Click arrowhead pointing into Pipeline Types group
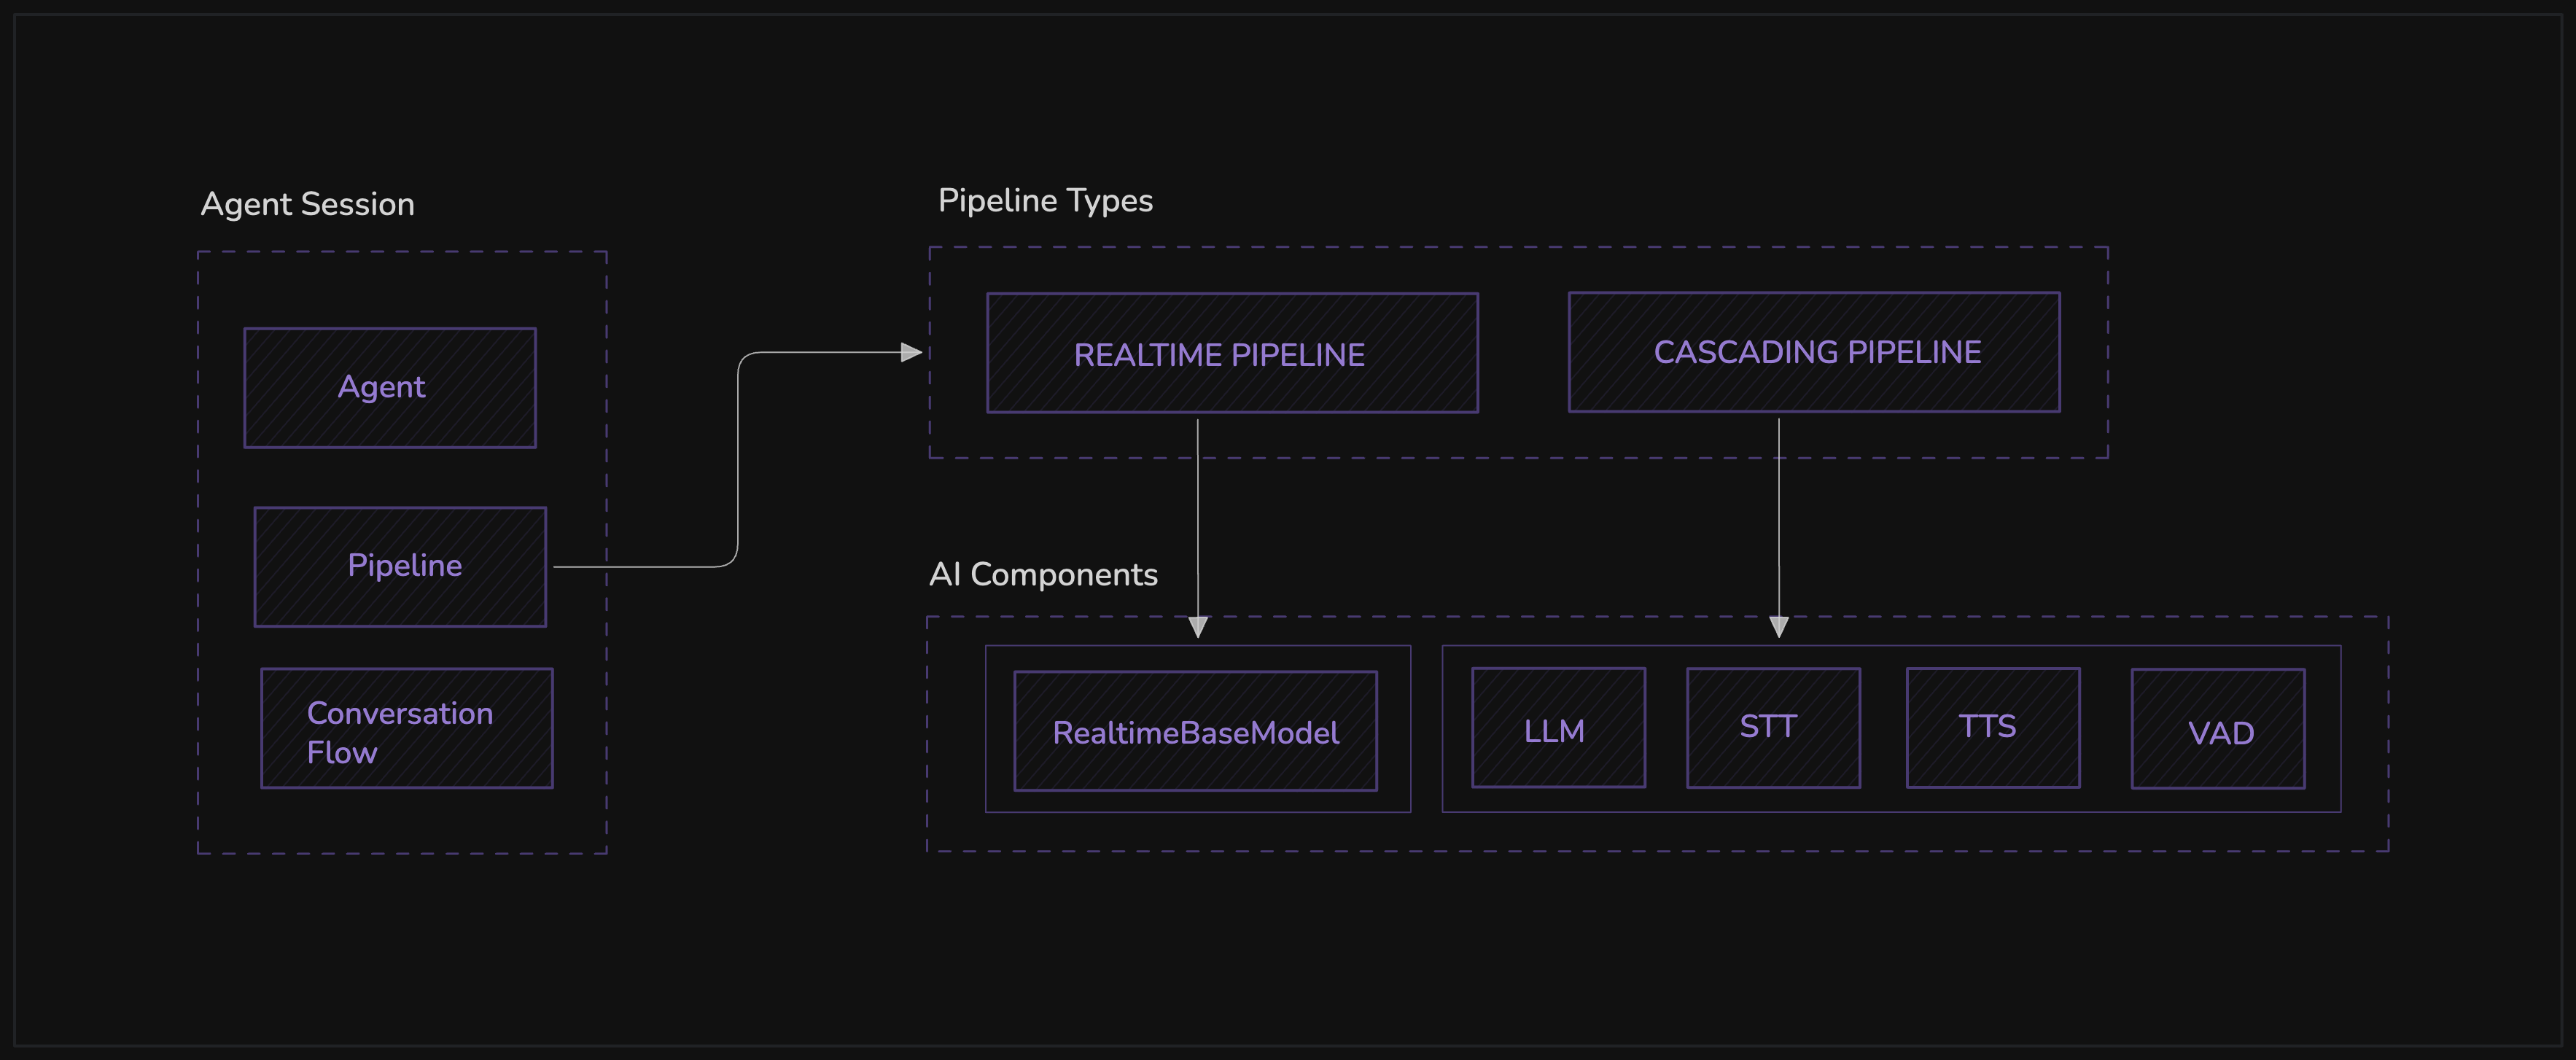 pos(911,352)
